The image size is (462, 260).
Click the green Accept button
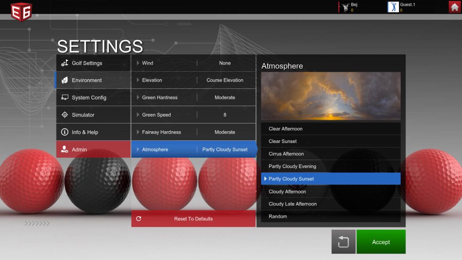click(381, 242)
